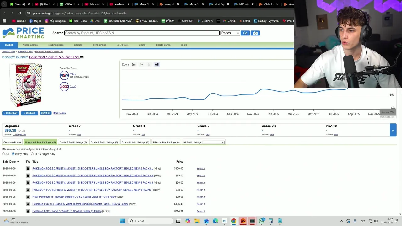Screen dimensions: 402x226
Task: Click the + Wishlist button
Action: click(x=30, y=113)
